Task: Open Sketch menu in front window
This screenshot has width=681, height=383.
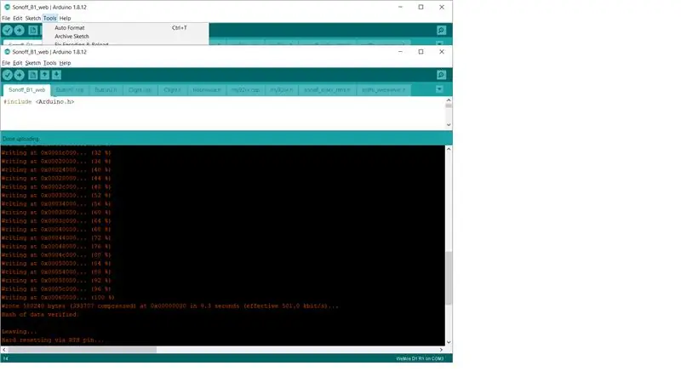Action: [x=32, y=63]
